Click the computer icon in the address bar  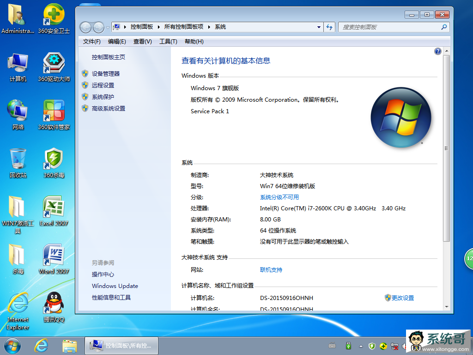(117, 27)
